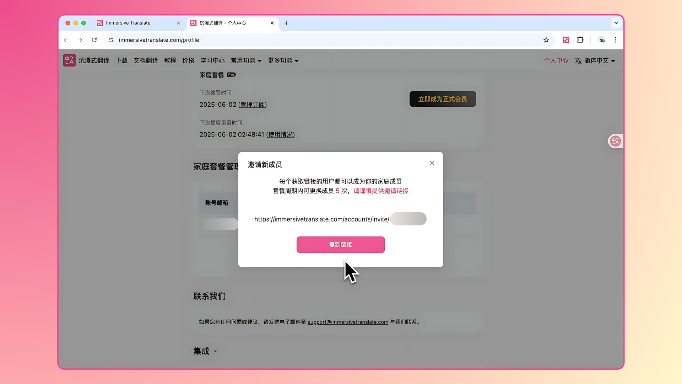This screenshot has width=682, height=384.
Task: Open the 下载 nav item
Action: [x=121, y=60]
